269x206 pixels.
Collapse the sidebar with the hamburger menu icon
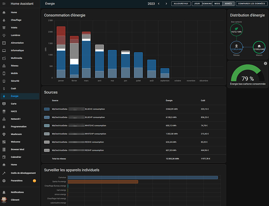pyautogui.click(x=4, y=3)
